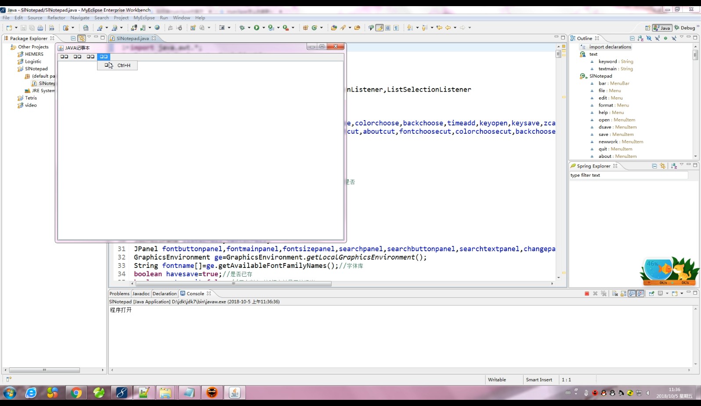Toggle Show Whitespace Characters pilcrow button
Screen dimensions: 701x406
pyautogui.click(x=396, y=28)
